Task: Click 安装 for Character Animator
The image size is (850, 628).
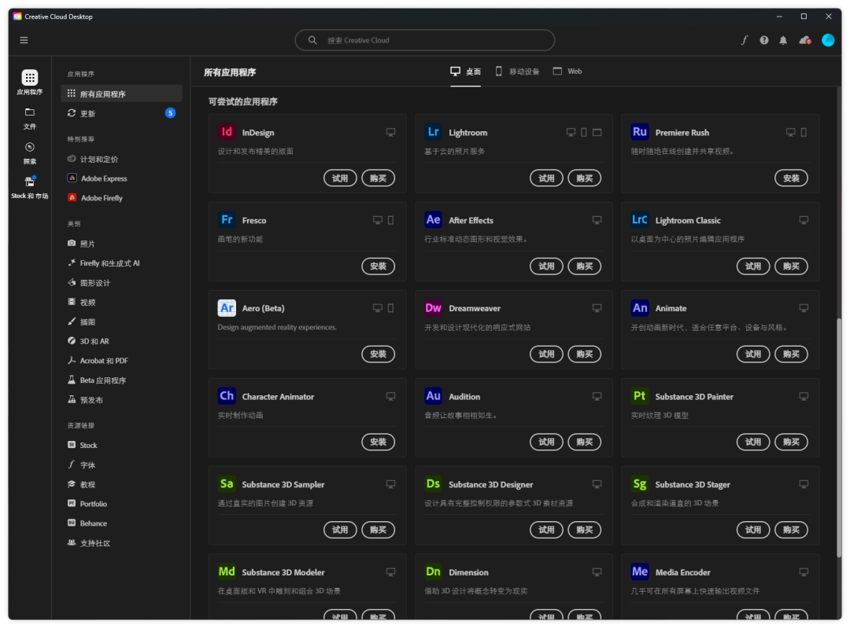Action: coord(378,442)
